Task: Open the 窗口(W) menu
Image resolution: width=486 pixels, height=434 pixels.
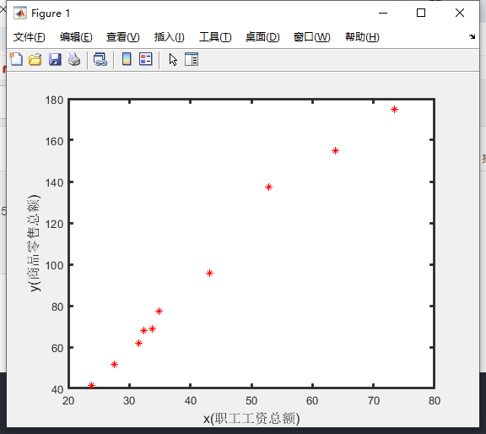Action: click(312, 37)
